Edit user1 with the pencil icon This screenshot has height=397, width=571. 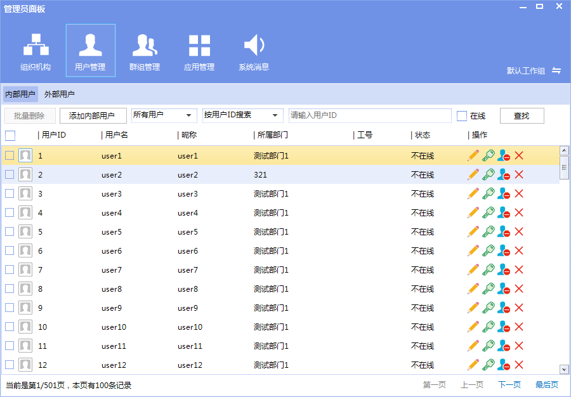473,156
